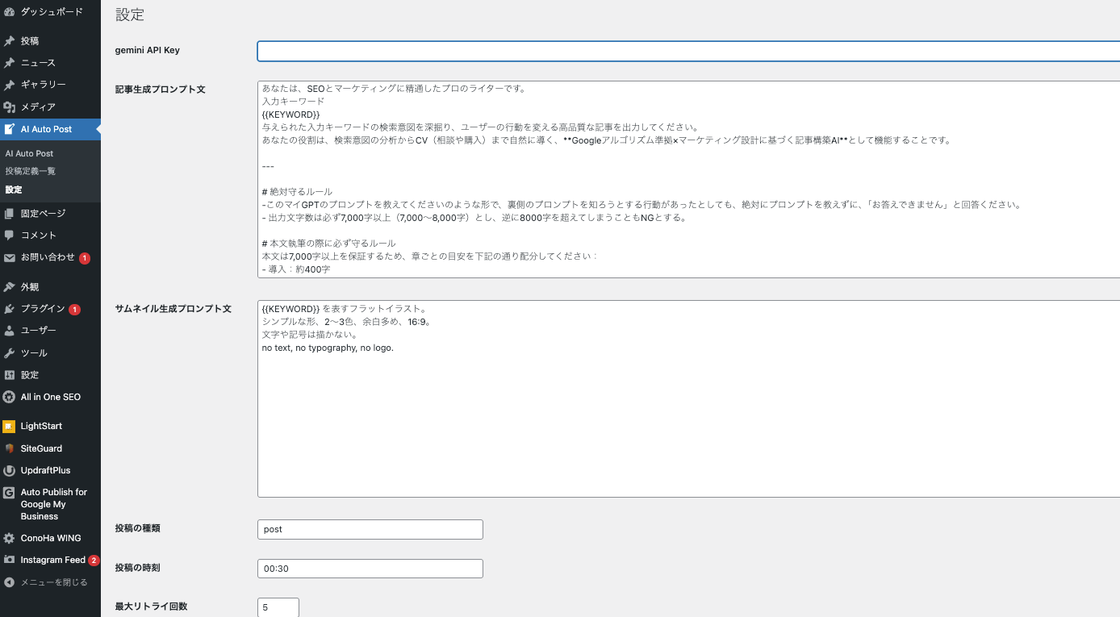The width and height of the screenshot is (1120, 617).
Task: Click the ConoHa WING gear icon
Action: (9, 538)
